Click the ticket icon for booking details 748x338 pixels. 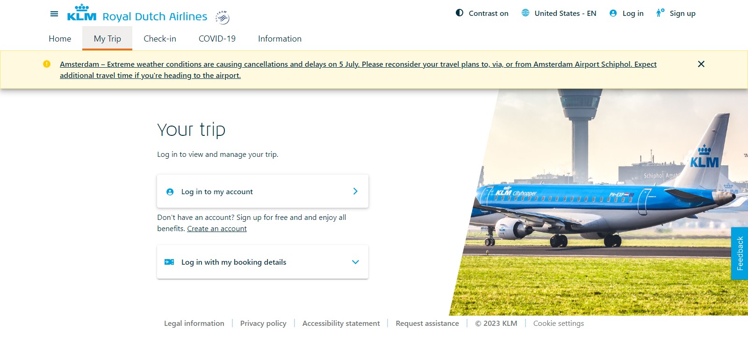[169, 262]
